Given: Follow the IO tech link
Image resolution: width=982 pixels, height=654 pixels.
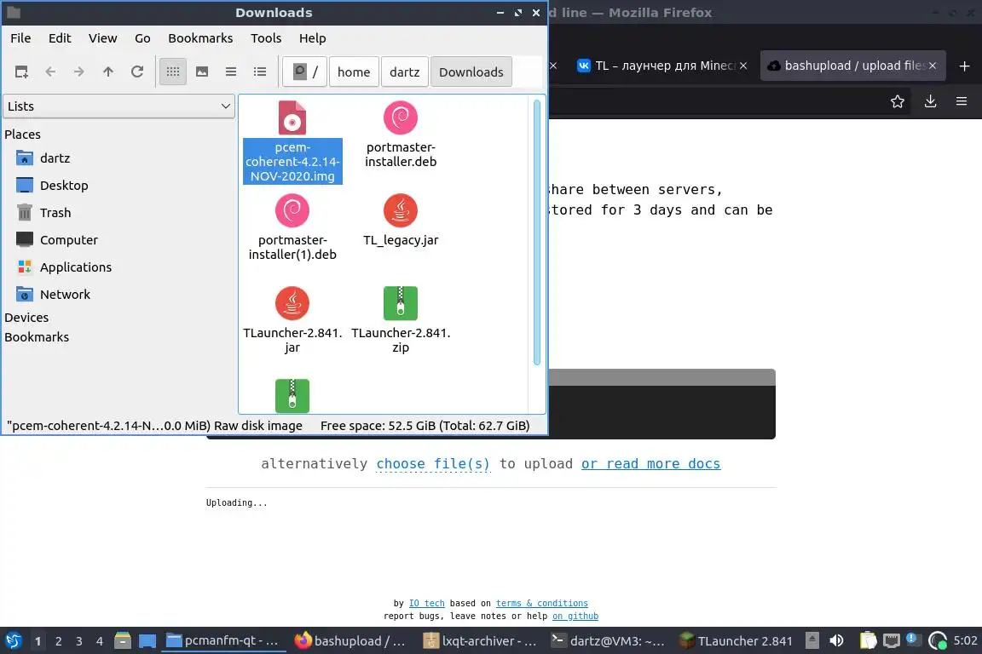Looking at the screenshot, I should [x=426, y=603].
